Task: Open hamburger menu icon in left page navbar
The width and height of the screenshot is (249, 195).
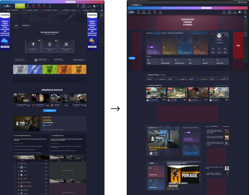Action: click(102, 6)
